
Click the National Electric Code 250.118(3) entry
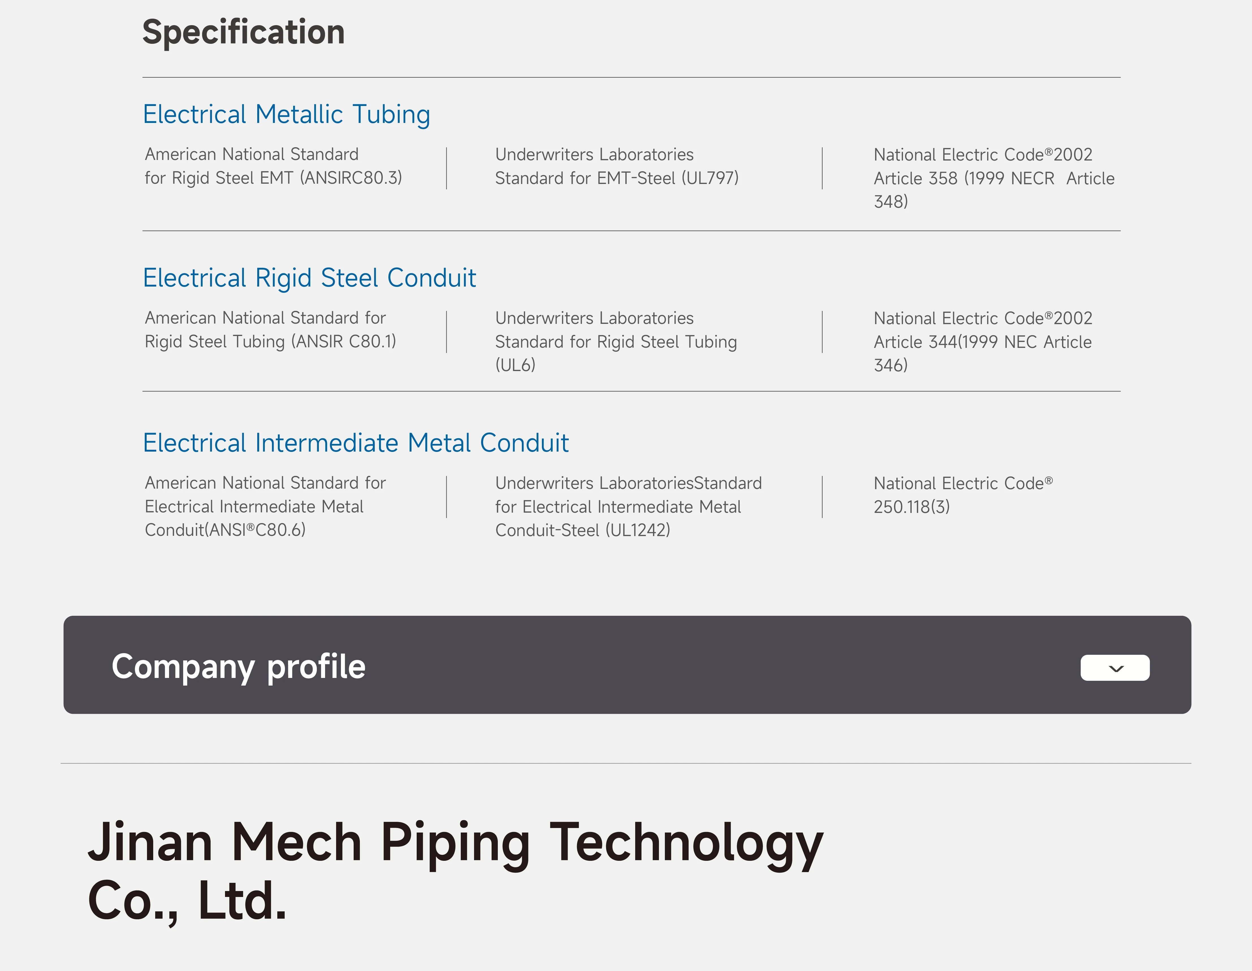click(963, 494)
